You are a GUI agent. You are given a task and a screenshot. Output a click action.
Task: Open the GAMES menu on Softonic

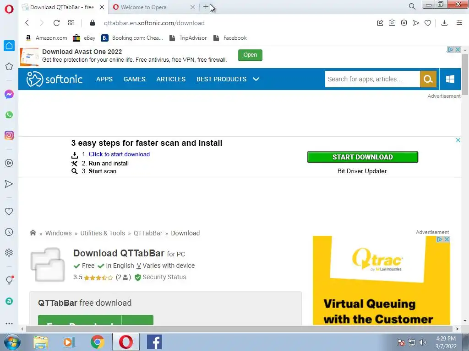coord(135,79)
